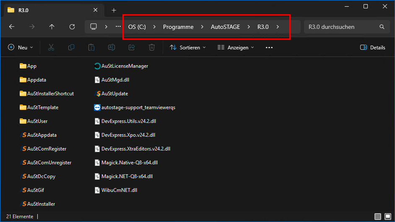Select the AuStInstallerShortcut folder
The height and width of the screenshot is (222, 395).
click(47, 94)
